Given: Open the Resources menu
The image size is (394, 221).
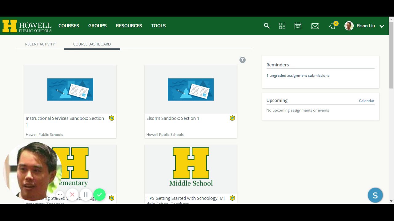Looking at the screenshot, I should pos(129,26).
